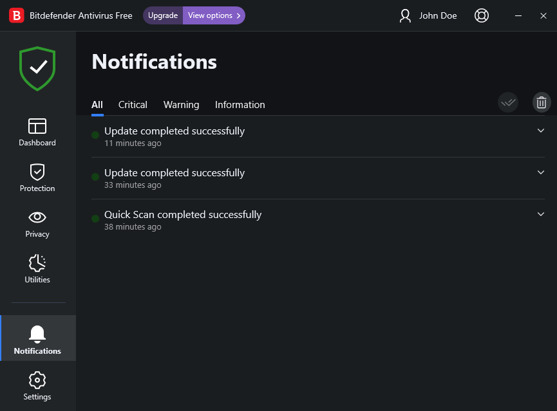Expand the 33 minutes ago update notification
This screenshot has width=557, height=411.
coord(540,172)
